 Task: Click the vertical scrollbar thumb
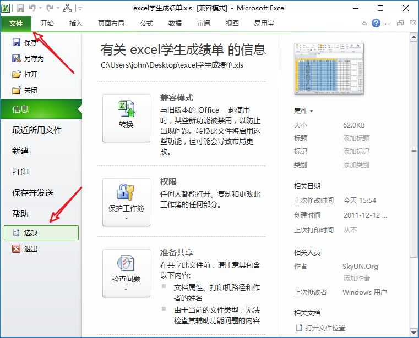pyautogui.click(x=413, y=149)
